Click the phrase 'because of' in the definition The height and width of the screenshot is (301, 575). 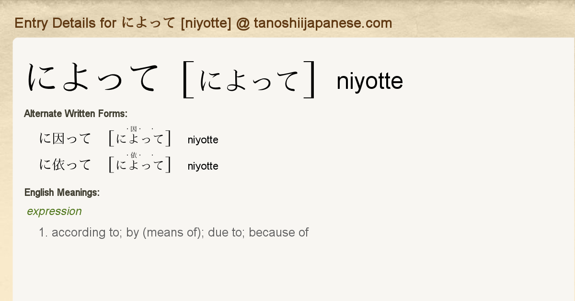[279, 233]
